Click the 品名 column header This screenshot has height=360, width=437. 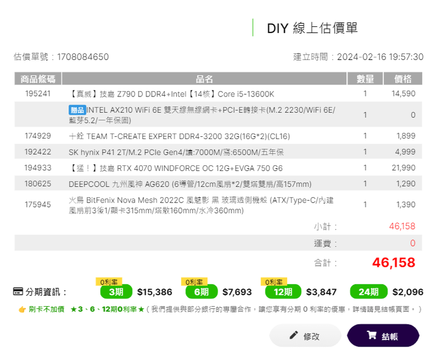click(204, 79)
